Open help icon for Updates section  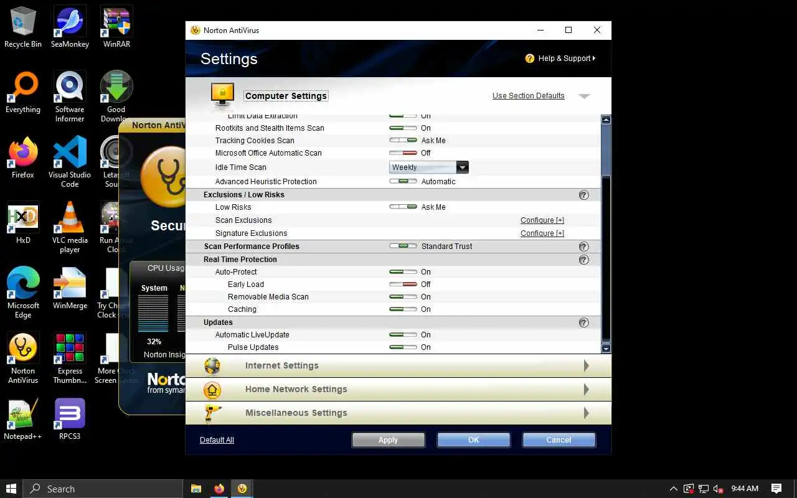[583, 322]
